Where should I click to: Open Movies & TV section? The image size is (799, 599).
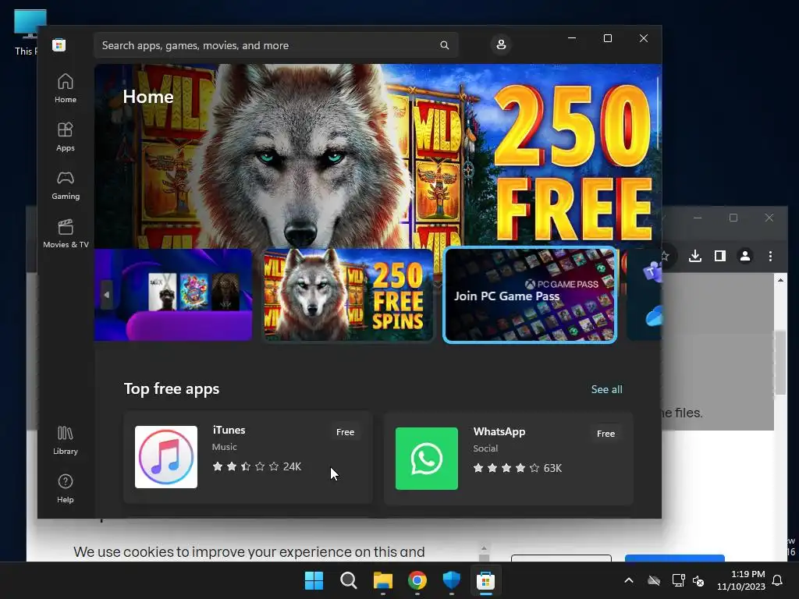[x=66, y=233]
